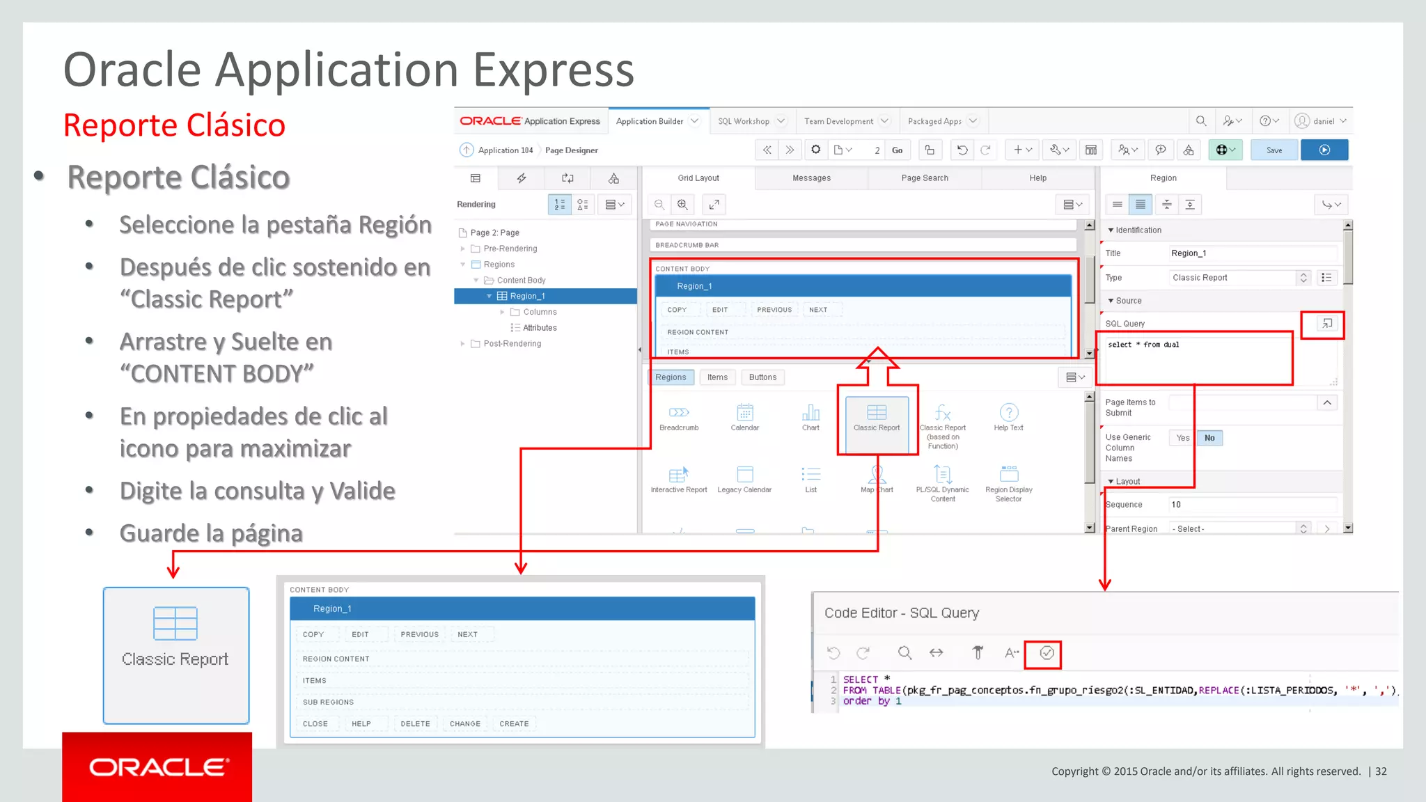
Task: Expand the Columns tree node
Action: pyautogui.click(x=502, y=312)
